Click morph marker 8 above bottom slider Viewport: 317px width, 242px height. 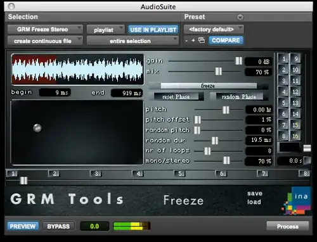pos(304,174)
